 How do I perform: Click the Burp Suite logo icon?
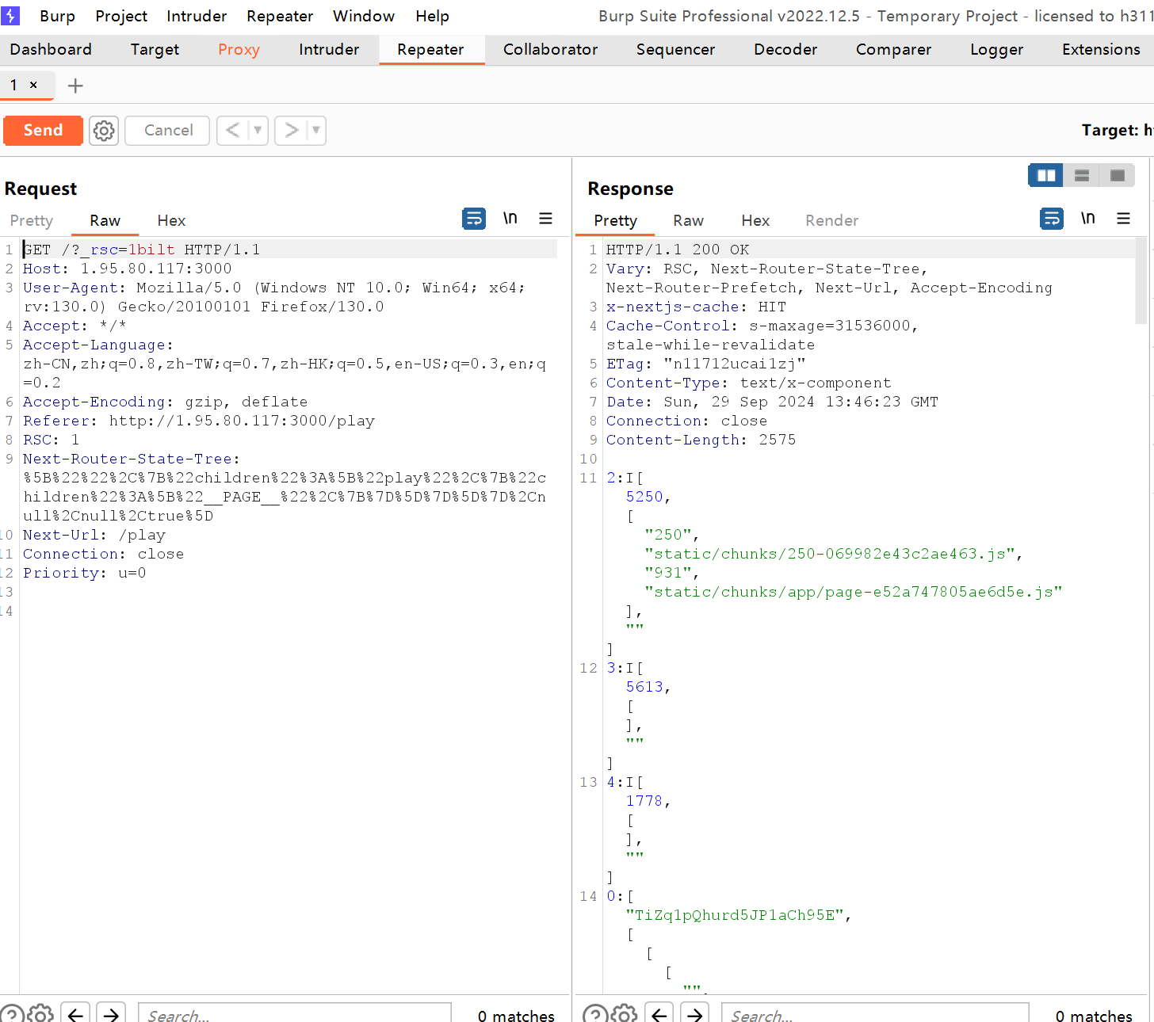click(x=10, y=16)
